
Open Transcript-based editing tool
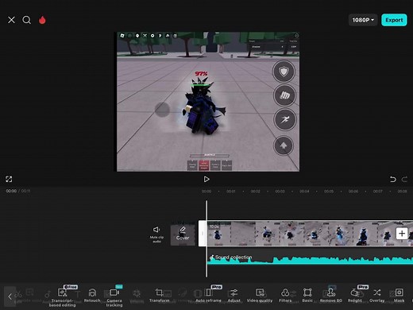click(x=63, y=297)
